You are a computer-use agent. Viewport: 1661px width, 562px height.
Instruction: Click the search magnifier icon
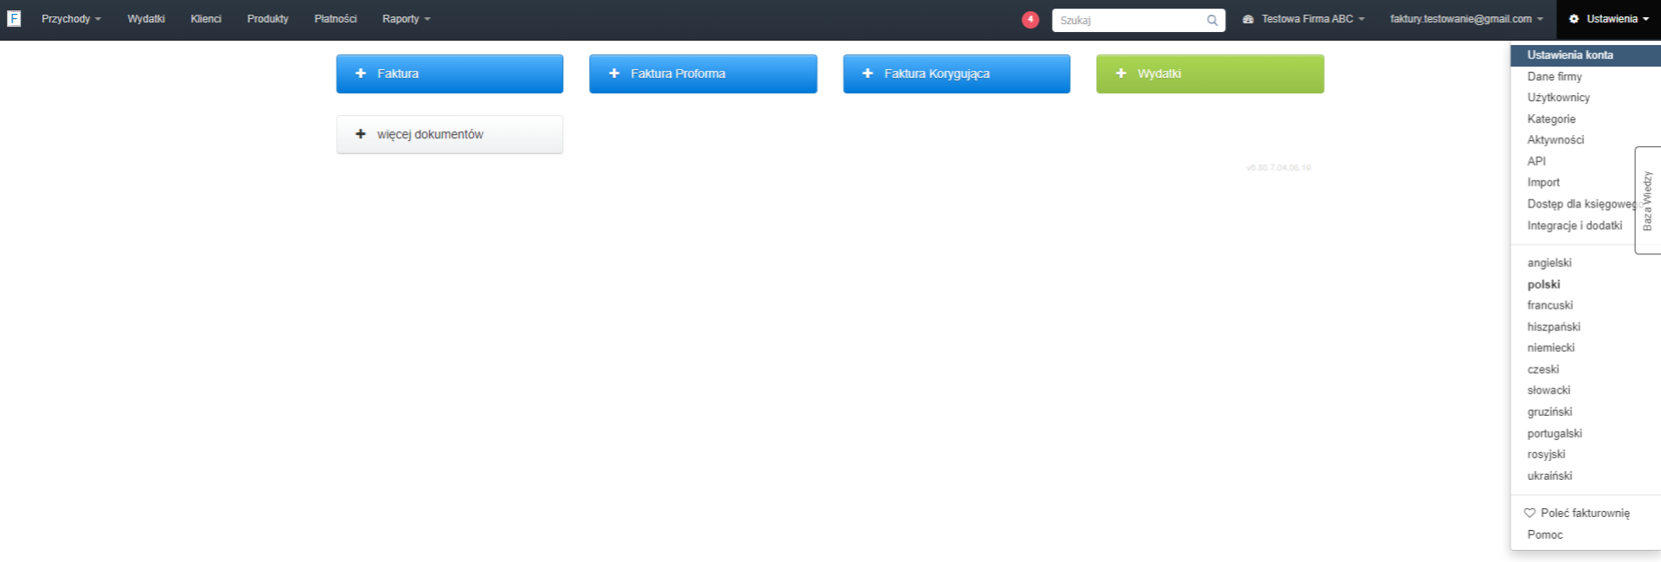coord(1212,20)
